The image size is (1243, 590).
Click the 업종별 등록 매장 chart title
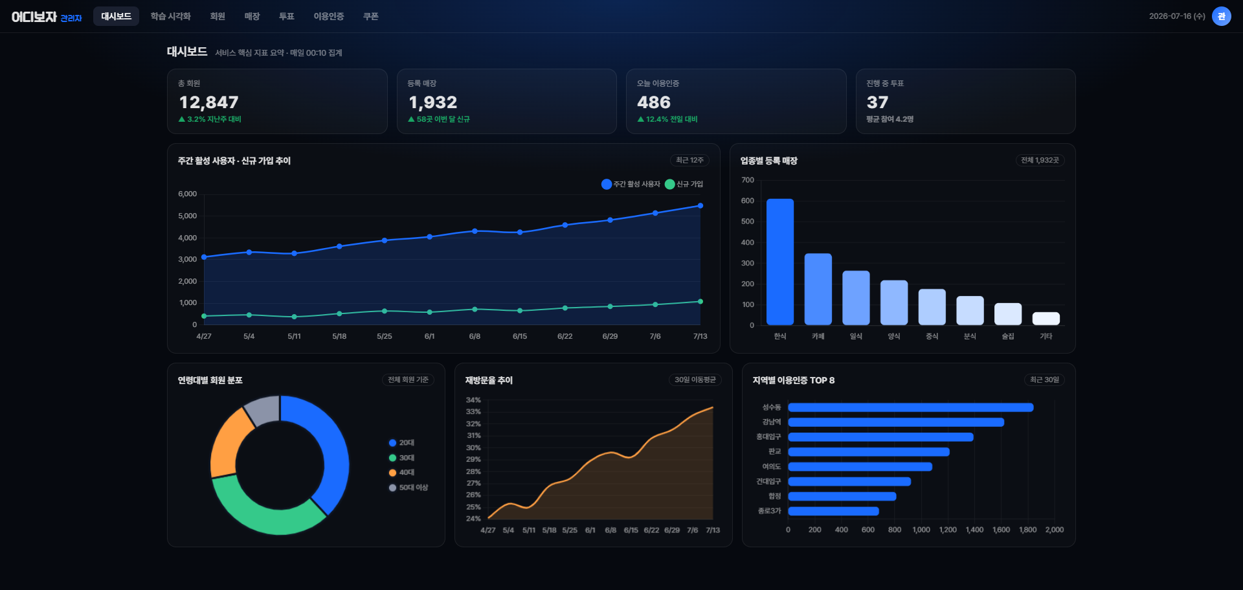click(x=769, y=161)
